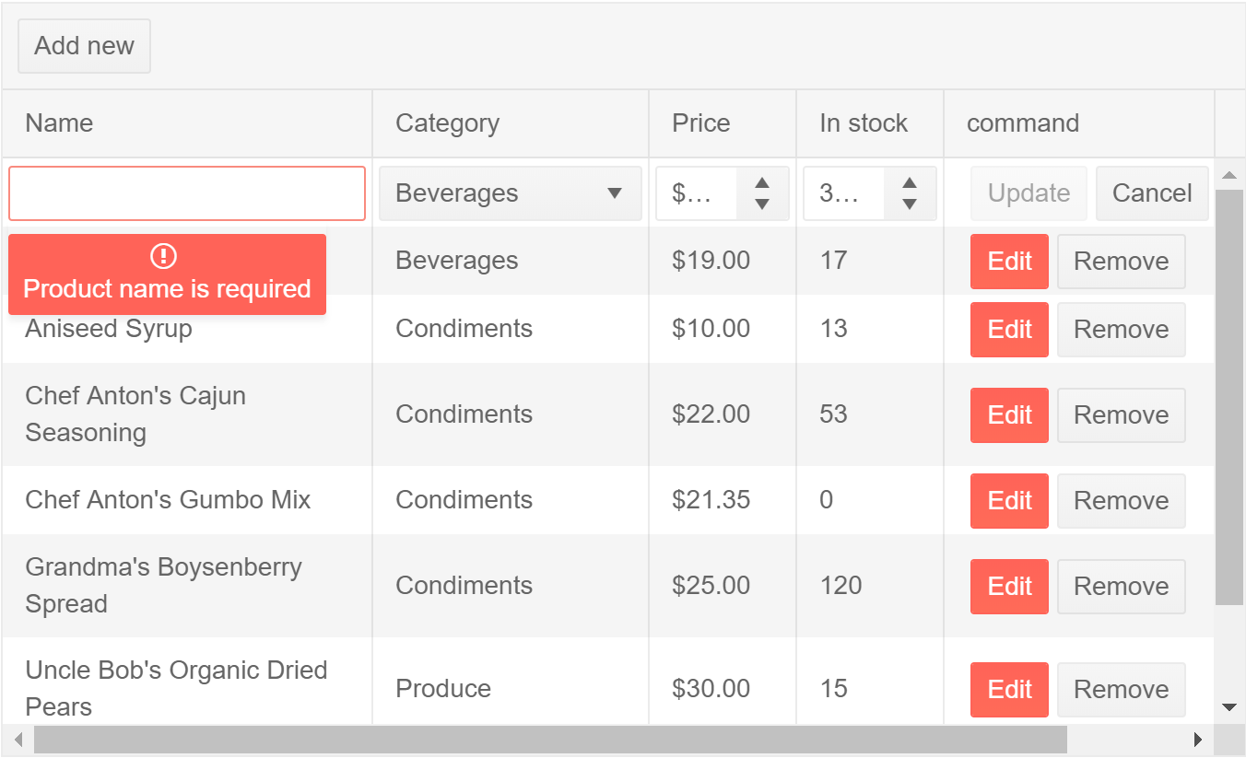Click the Price increment up arrow
The image size is (1246, 758).
pyautogui.click(x=762, y=183)
